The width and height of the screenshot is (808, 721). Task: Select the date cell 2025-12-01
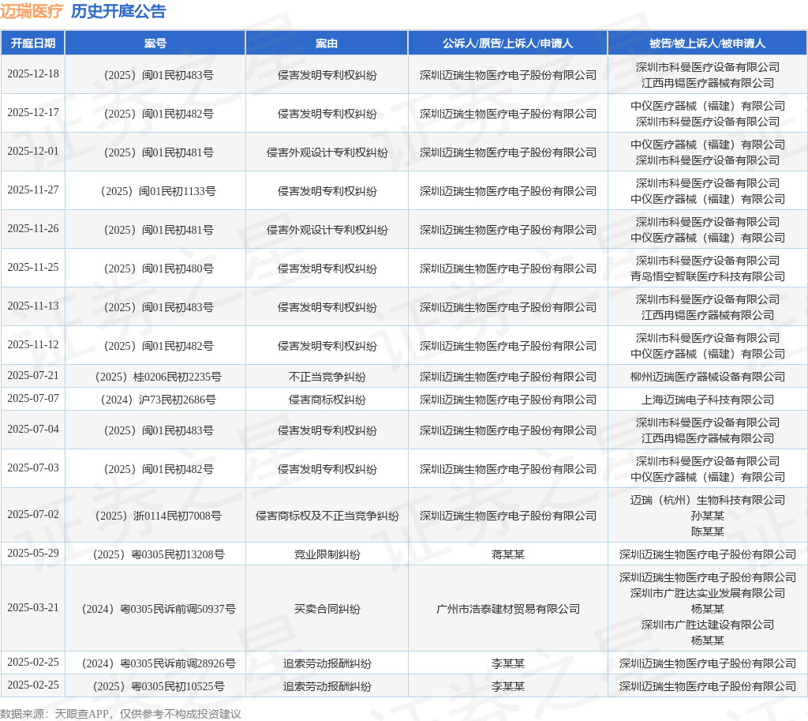pos(33,151)
